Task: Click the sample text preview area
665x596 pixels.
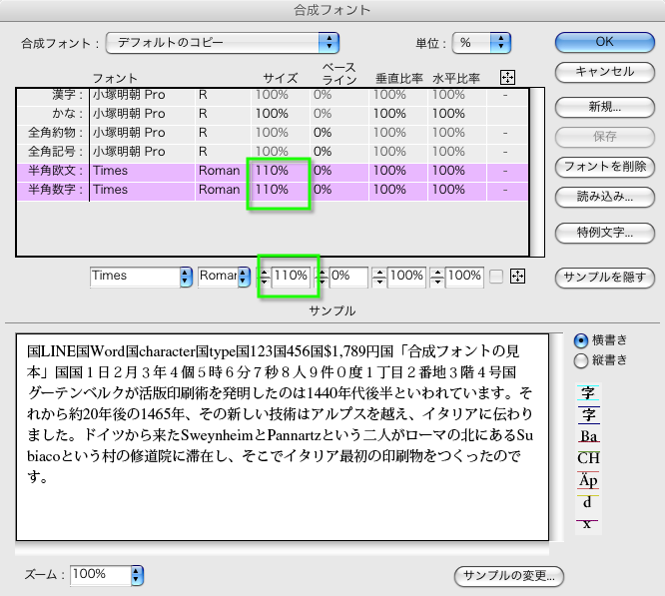Action: pyautogui.click(x=283, y=437)
